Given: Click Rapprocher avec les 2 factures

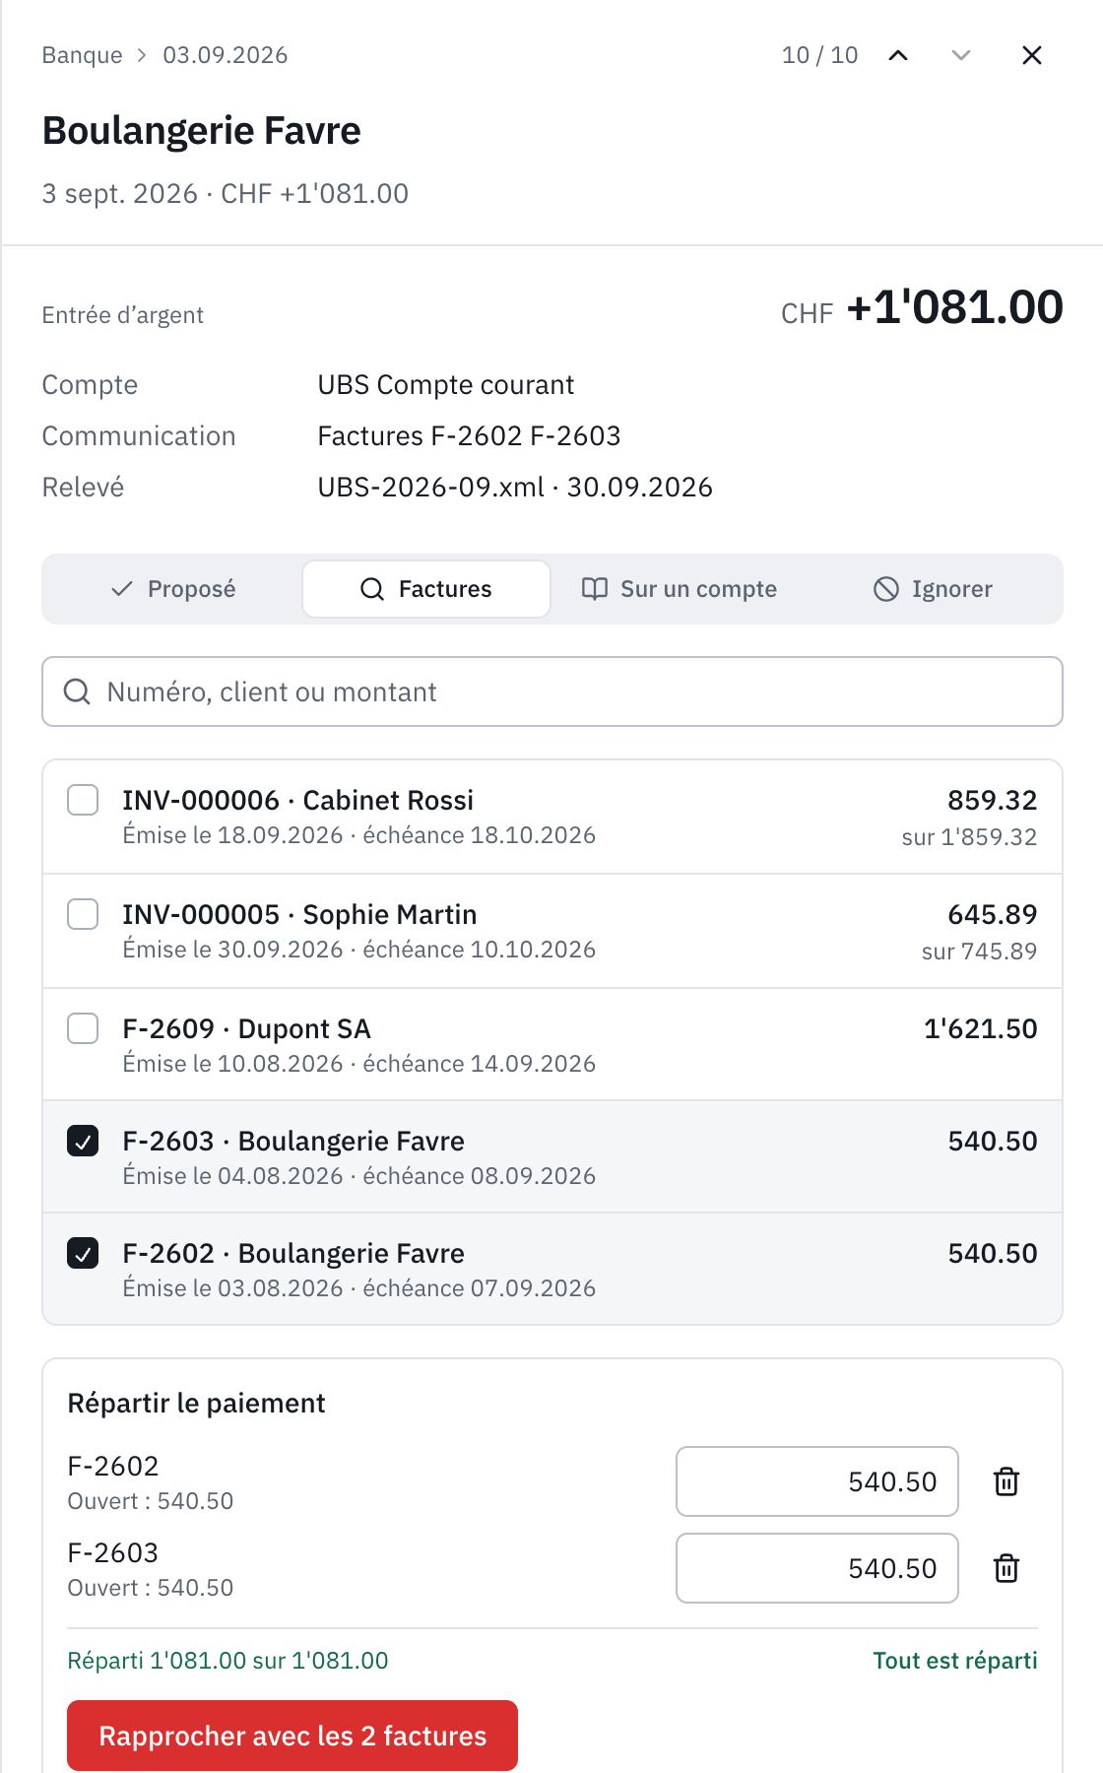Looking at the screenshot, I should click(292, 1736).
